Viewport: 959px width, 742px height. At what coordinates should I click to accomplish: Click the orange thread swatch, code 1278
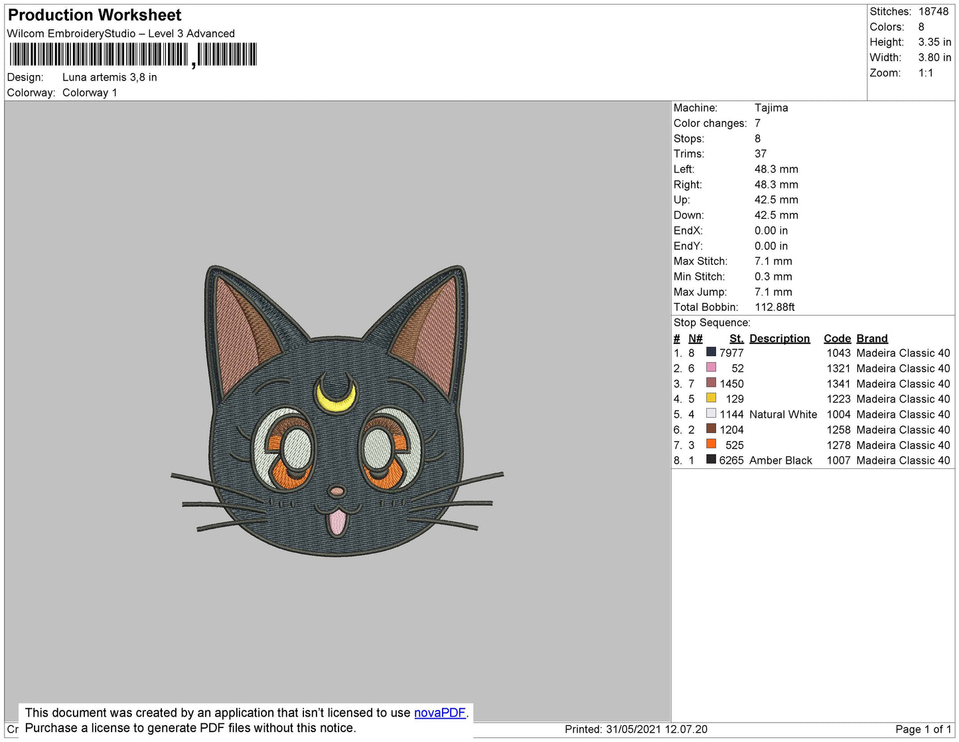pos(711,444)
